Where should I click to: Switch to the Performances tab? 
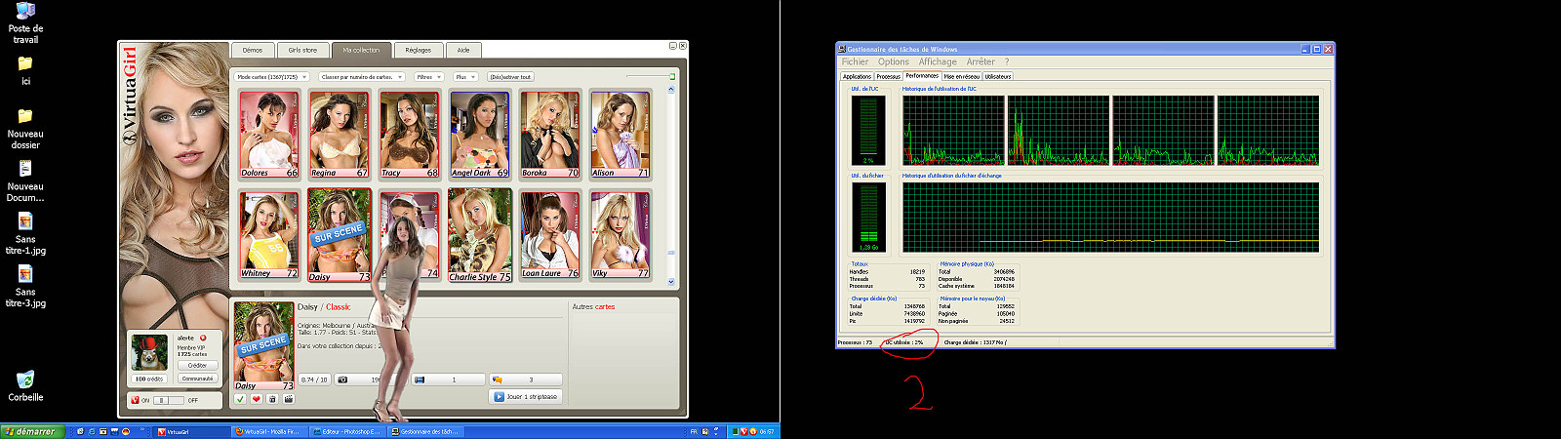(922, 75)
